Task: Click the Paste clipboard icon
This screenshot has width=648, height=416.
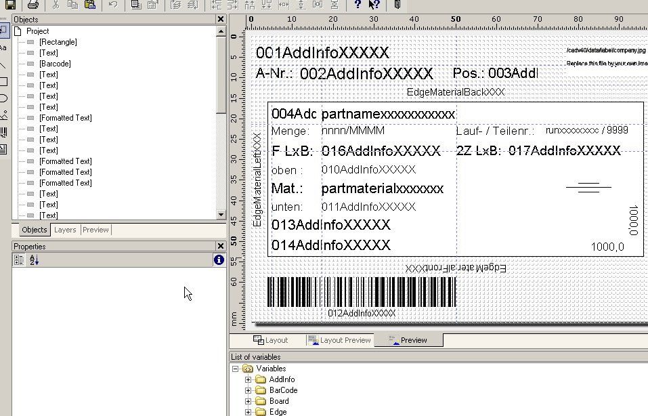Action: click(89, 4)
